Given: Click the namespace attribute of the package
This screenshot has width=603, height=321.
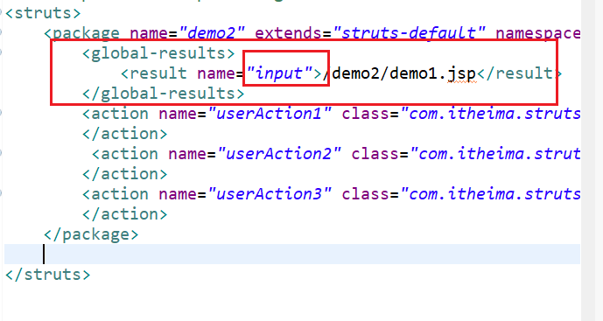Looking at the screenshot, I should coord(537,33).
